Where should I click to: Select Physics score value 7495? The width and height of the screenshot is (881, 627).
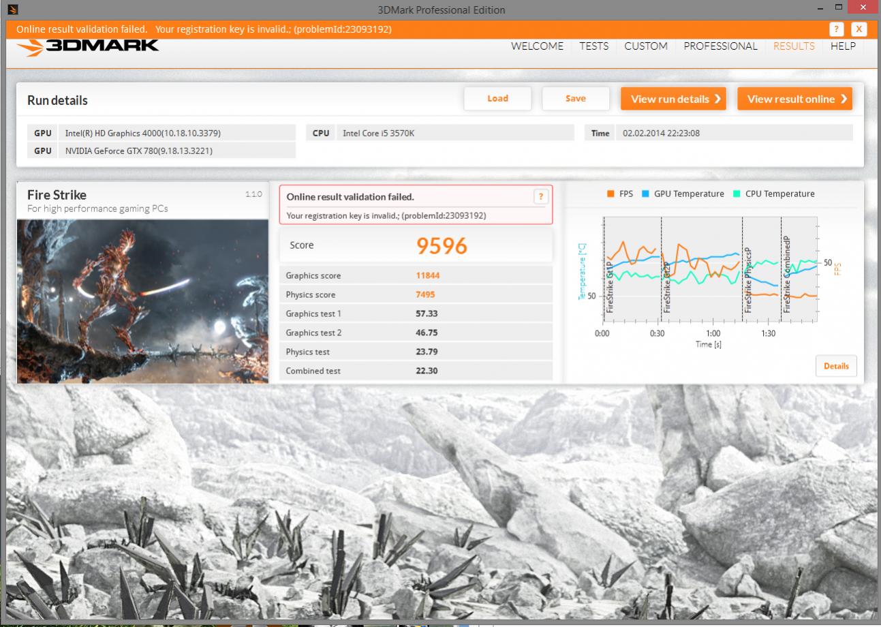[x=424, y=295]
